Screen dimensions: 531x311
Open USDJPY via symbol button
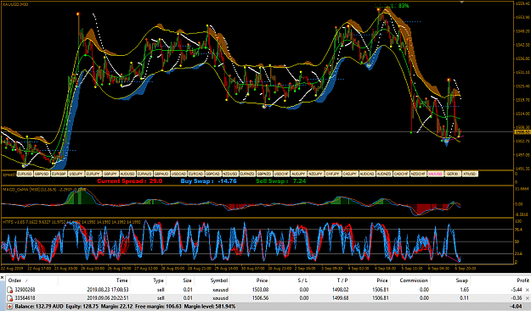(76, 174)
